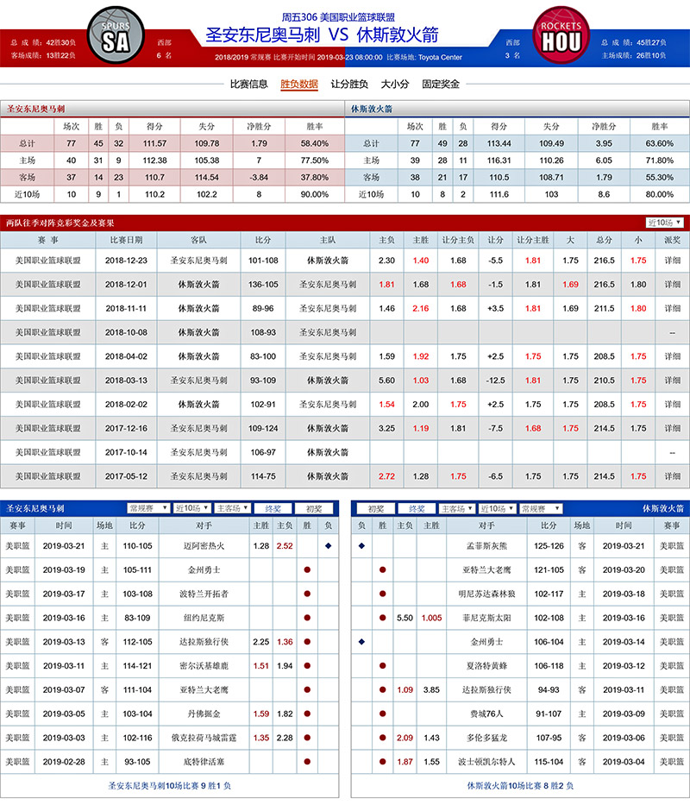Click 详细 for the 2017-12-16 match
Screen dimensions: 690x805
[x=673, y=428]
